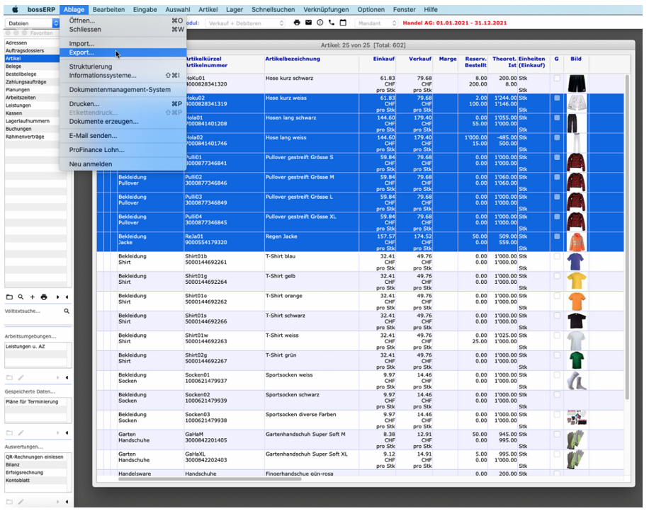Open the Dateien dropdown at top left
649x511 pixels.
32,23
